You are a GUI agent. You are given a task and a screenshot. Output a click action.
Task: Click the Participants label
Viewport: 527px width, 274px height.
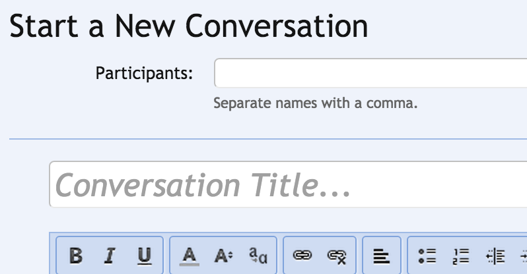pyautogui.click(x=144, y=73)
